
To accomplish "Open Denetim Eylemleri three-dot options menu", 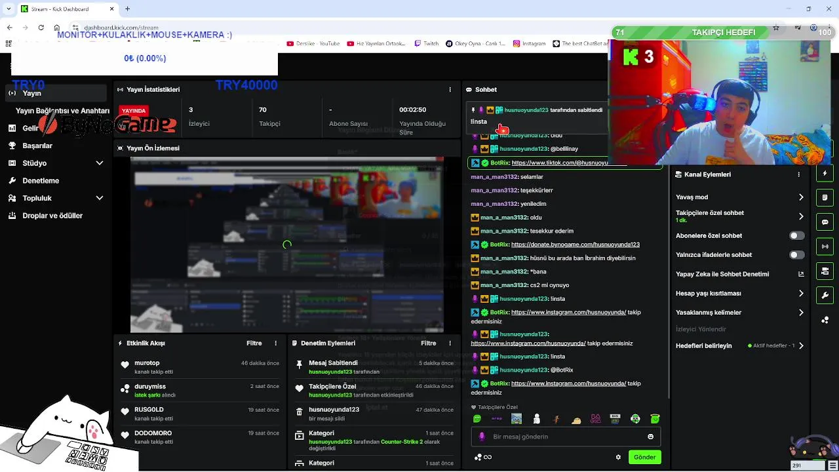I will click(x=450, y=343).
